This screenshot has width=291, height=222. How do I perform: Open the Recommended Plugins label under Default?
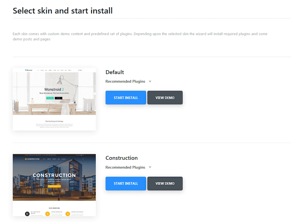coord(125,81)
